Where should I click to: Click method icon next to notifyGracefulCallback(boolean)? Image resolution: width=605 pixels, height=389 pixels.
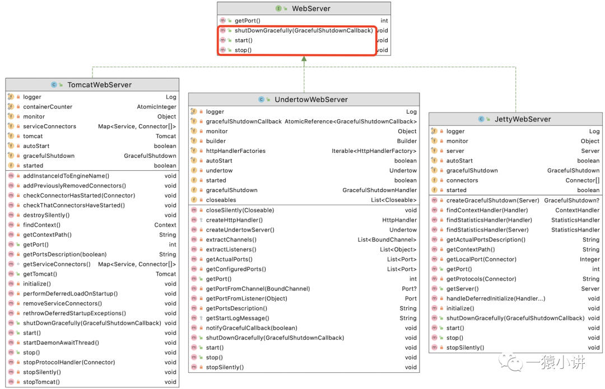194,328
